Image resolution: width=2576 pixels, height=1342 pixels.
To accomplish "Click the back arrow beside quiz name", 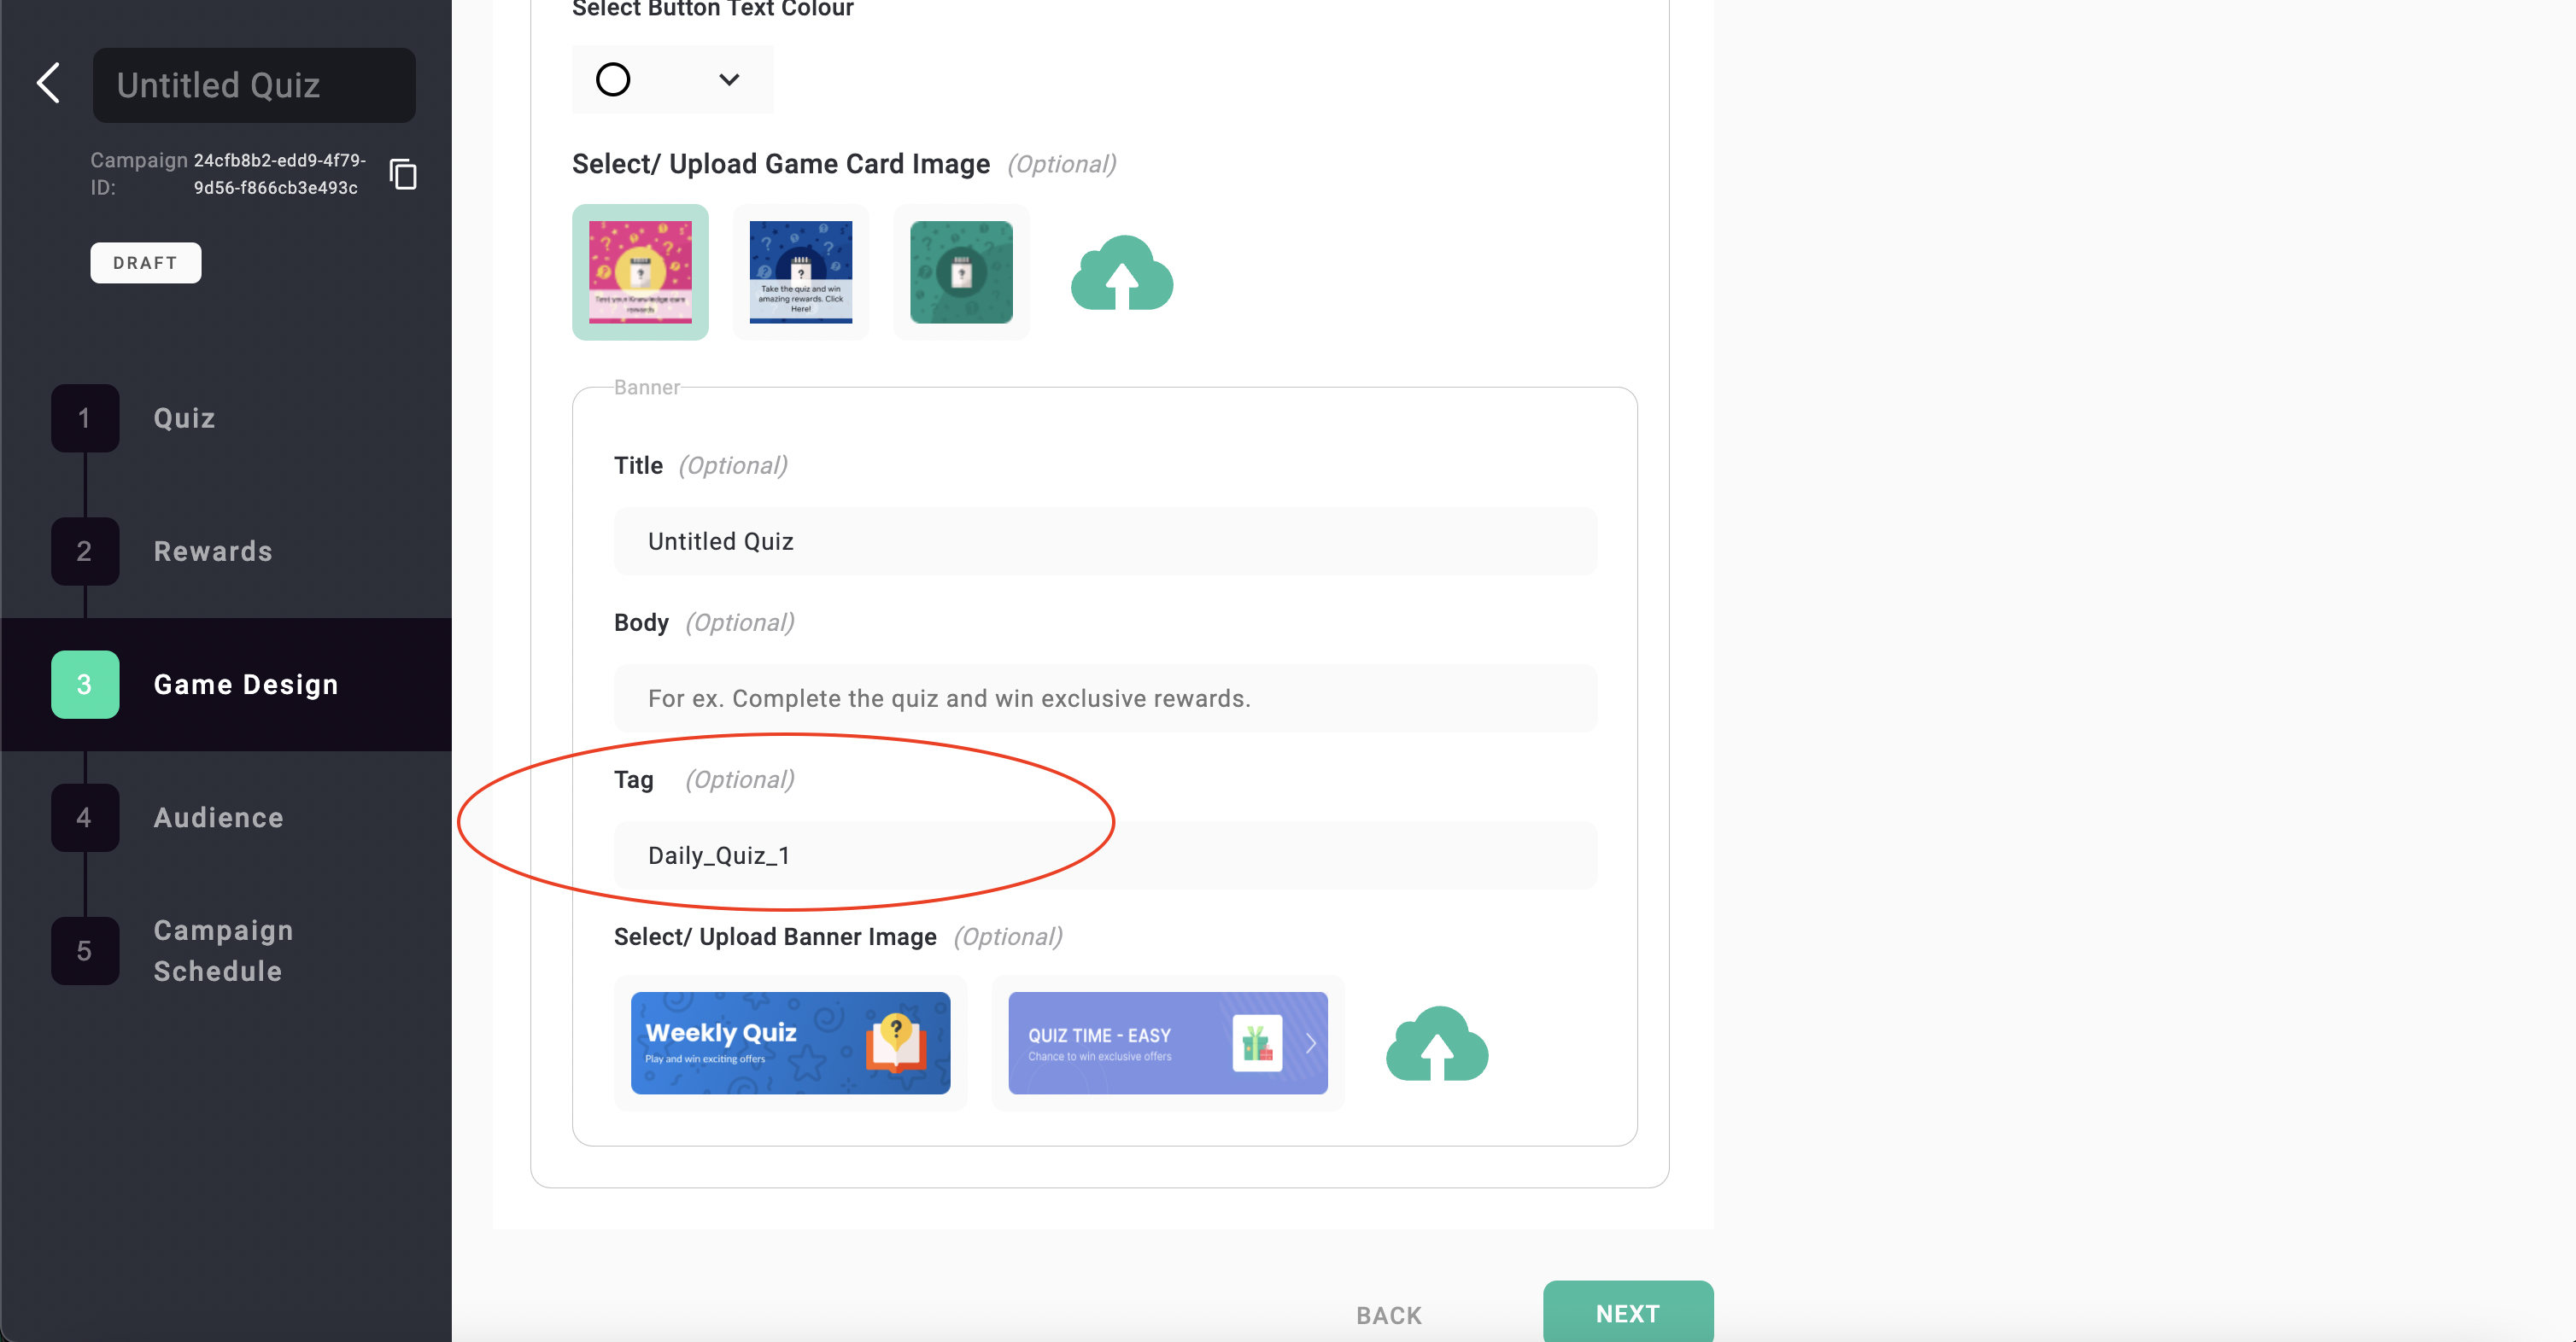I will (x=48, y=83).
